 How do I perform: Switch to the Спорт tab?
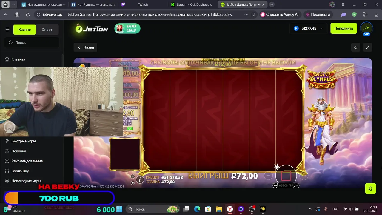point(47,30)
